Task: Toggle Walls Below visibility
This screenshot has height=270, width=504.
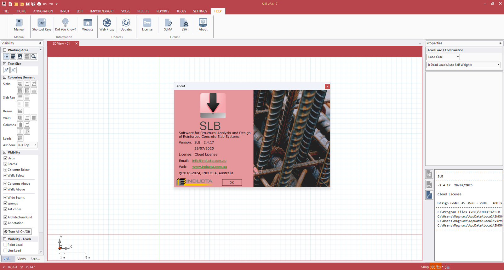Action: (5, 176)
